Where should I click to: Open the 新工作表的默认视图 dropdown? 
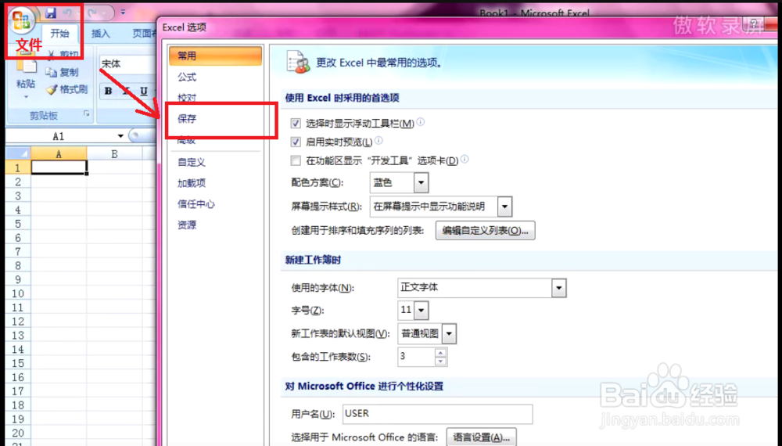point(449,333)
